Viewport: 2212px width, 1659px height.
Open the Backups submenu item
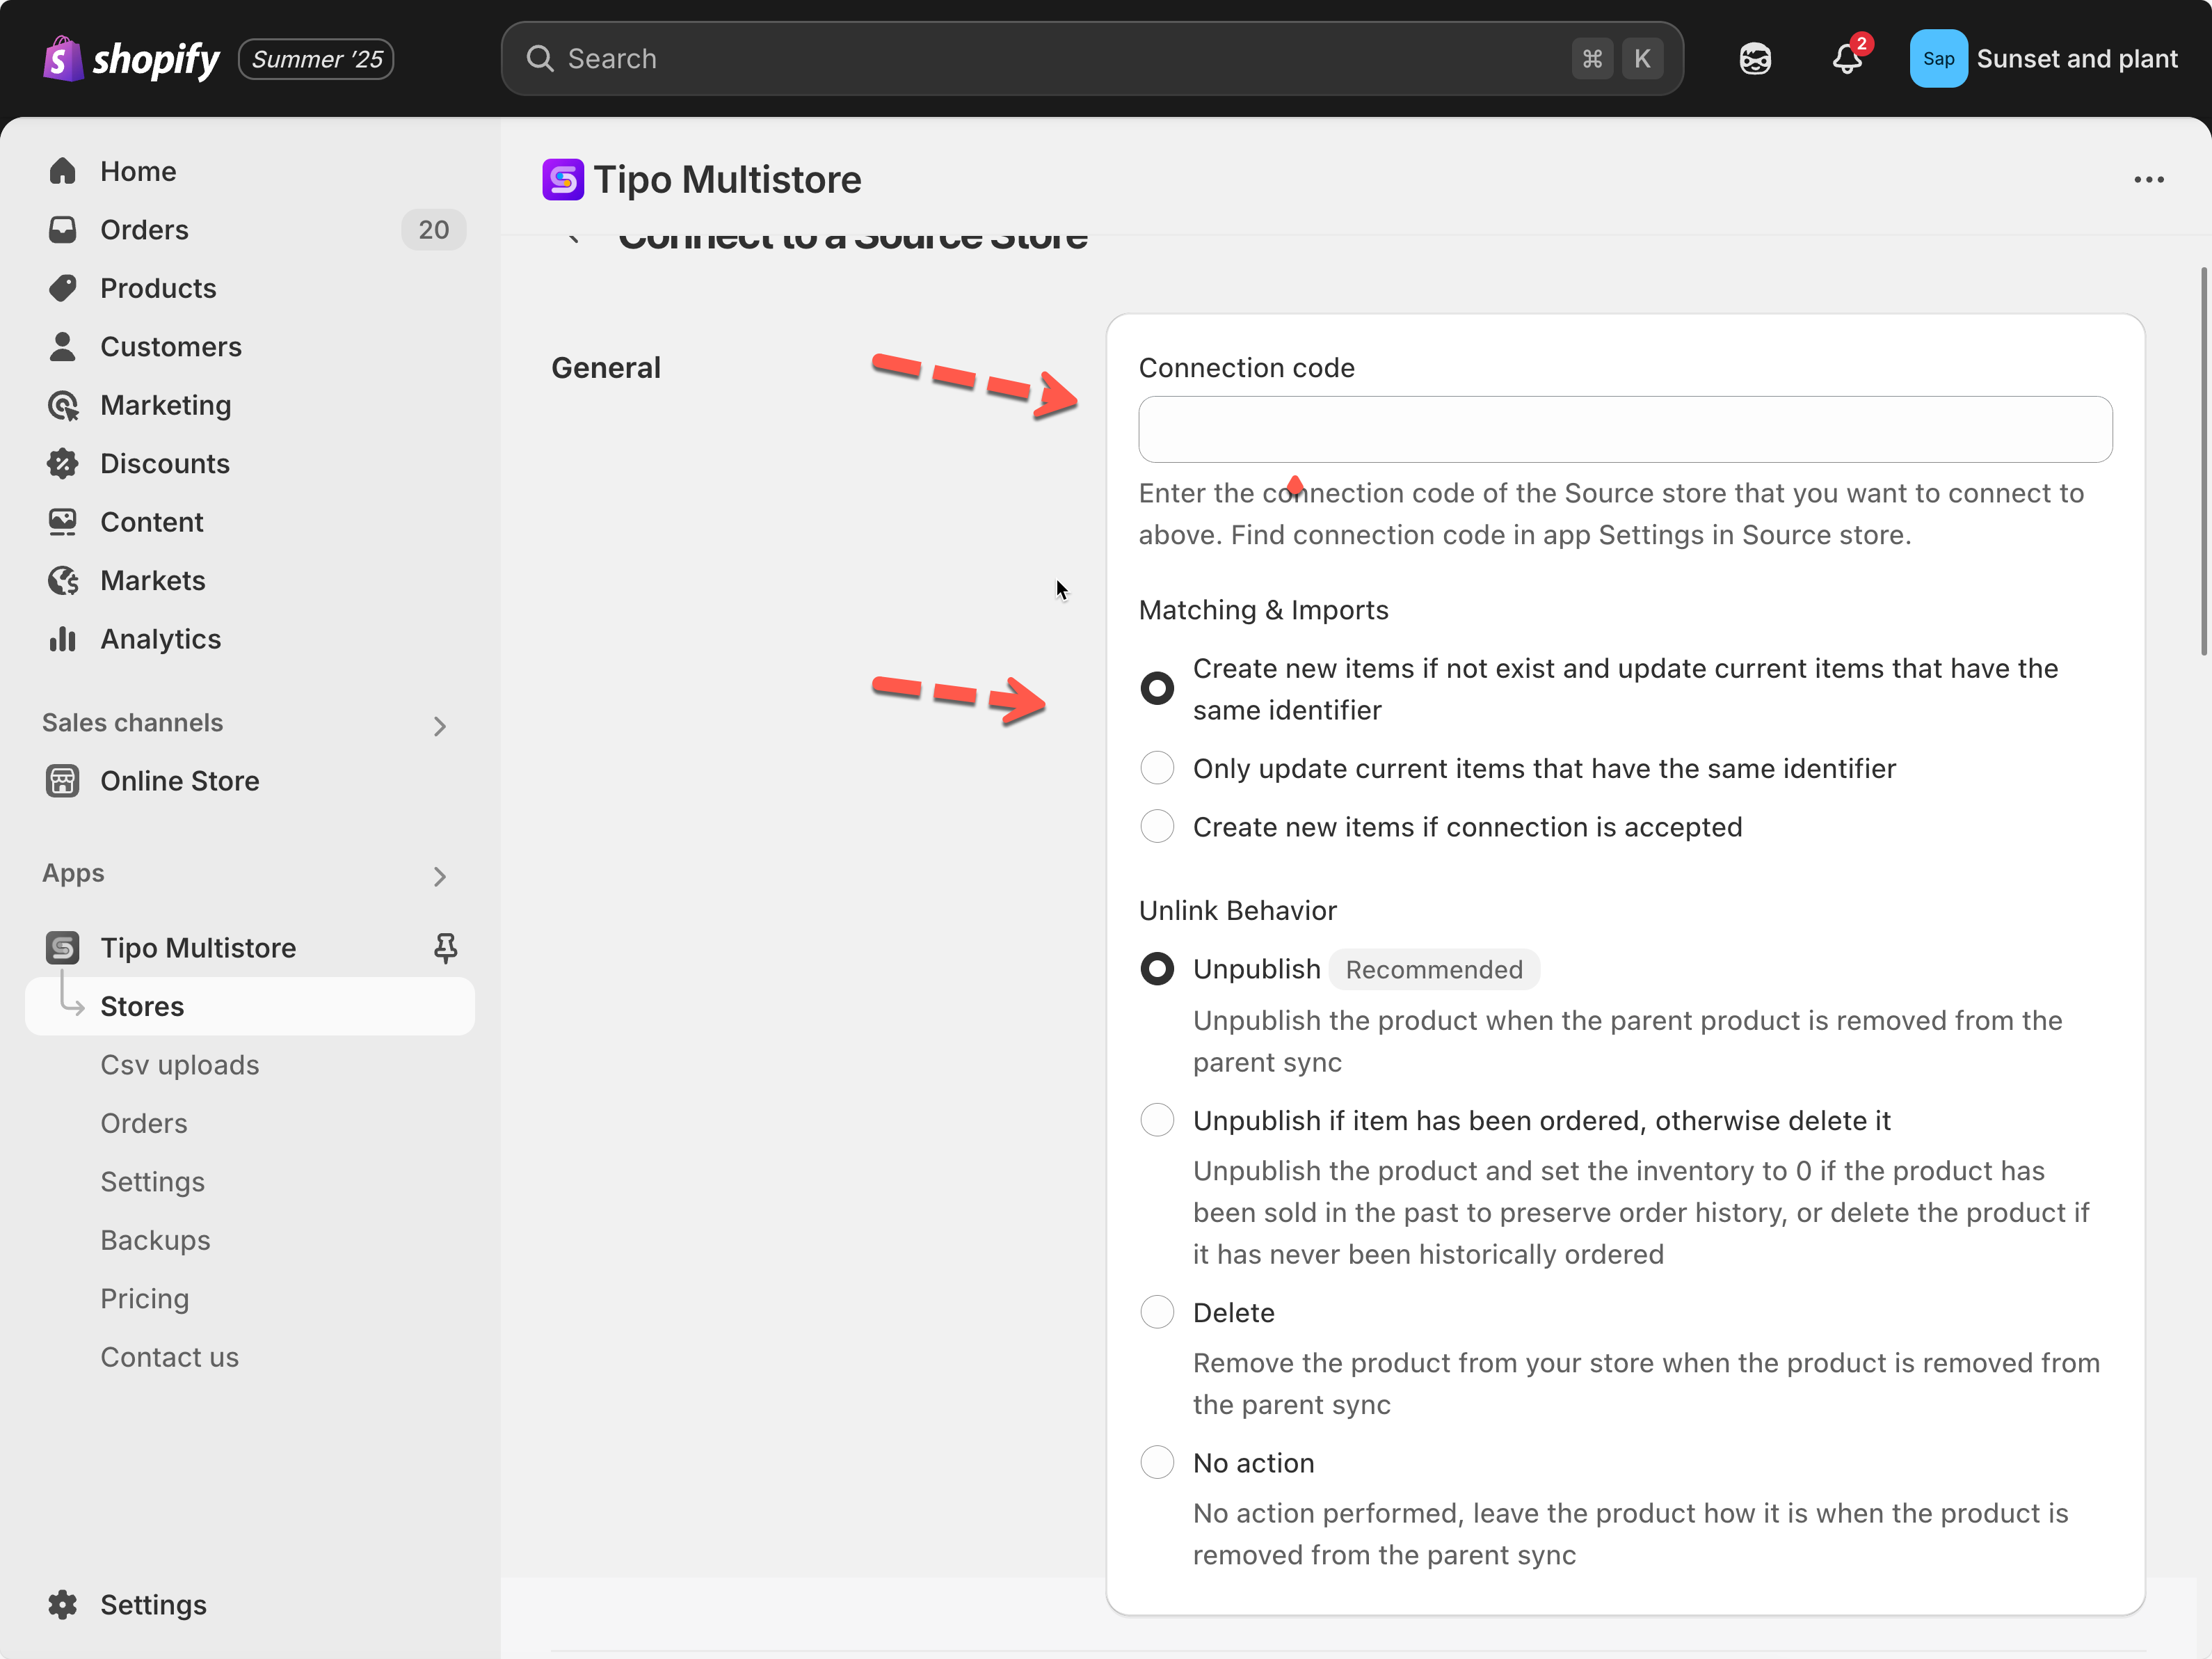(155, 1240)
